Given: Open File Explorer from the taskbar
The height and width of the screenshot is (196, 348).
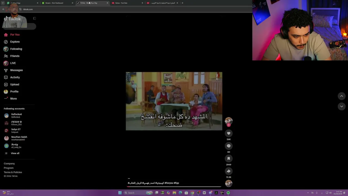Looking at the screenshot, I should [x=174, y=193].
